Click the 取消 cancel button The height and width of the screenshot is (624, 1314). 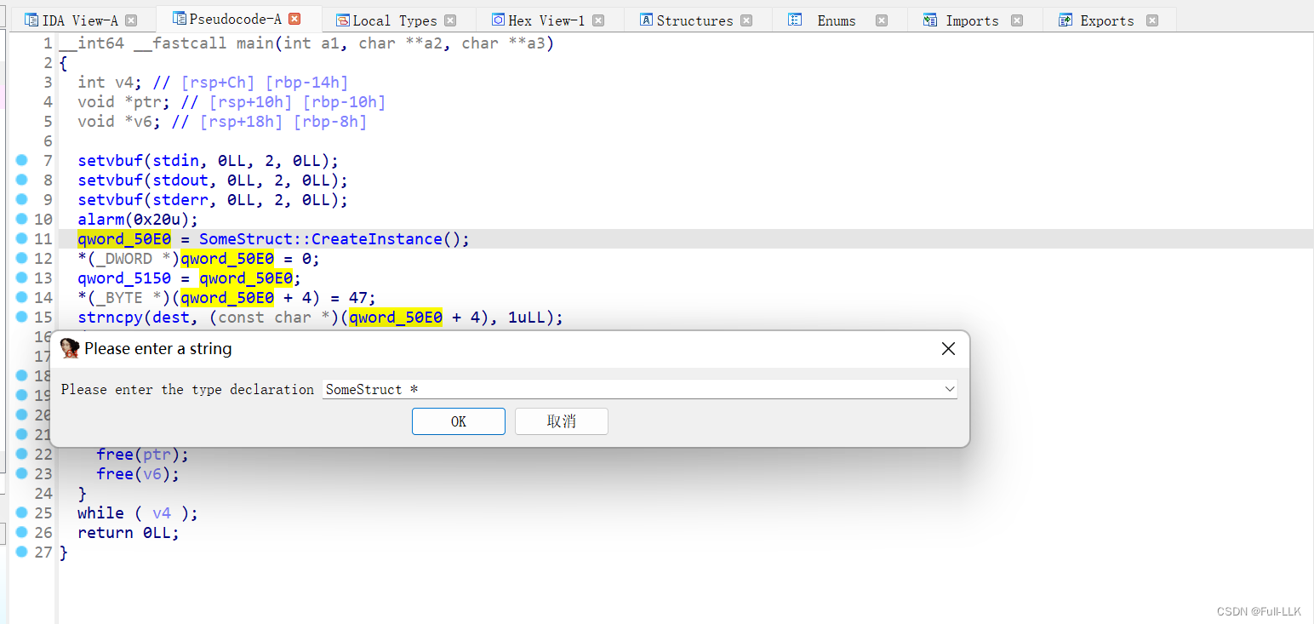tap(562, 421)
